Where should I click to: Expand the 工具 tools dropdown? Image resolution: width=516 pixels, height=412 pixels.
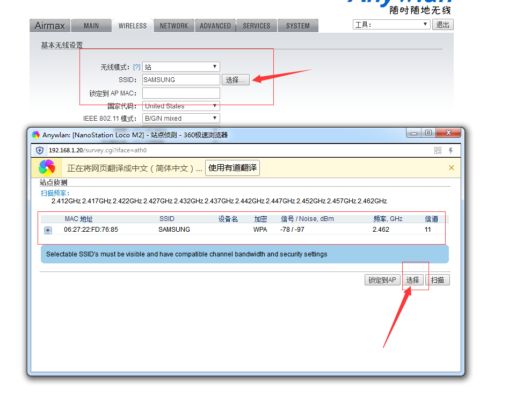[x=391, y=25]
